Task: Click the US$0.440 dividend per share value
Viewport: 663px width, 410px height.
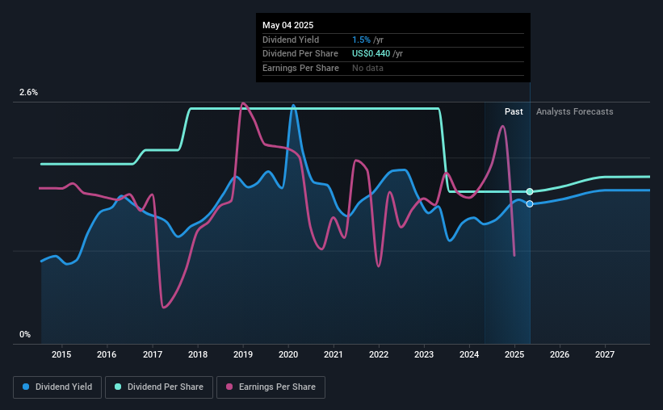Action: (x=371, y=54)
